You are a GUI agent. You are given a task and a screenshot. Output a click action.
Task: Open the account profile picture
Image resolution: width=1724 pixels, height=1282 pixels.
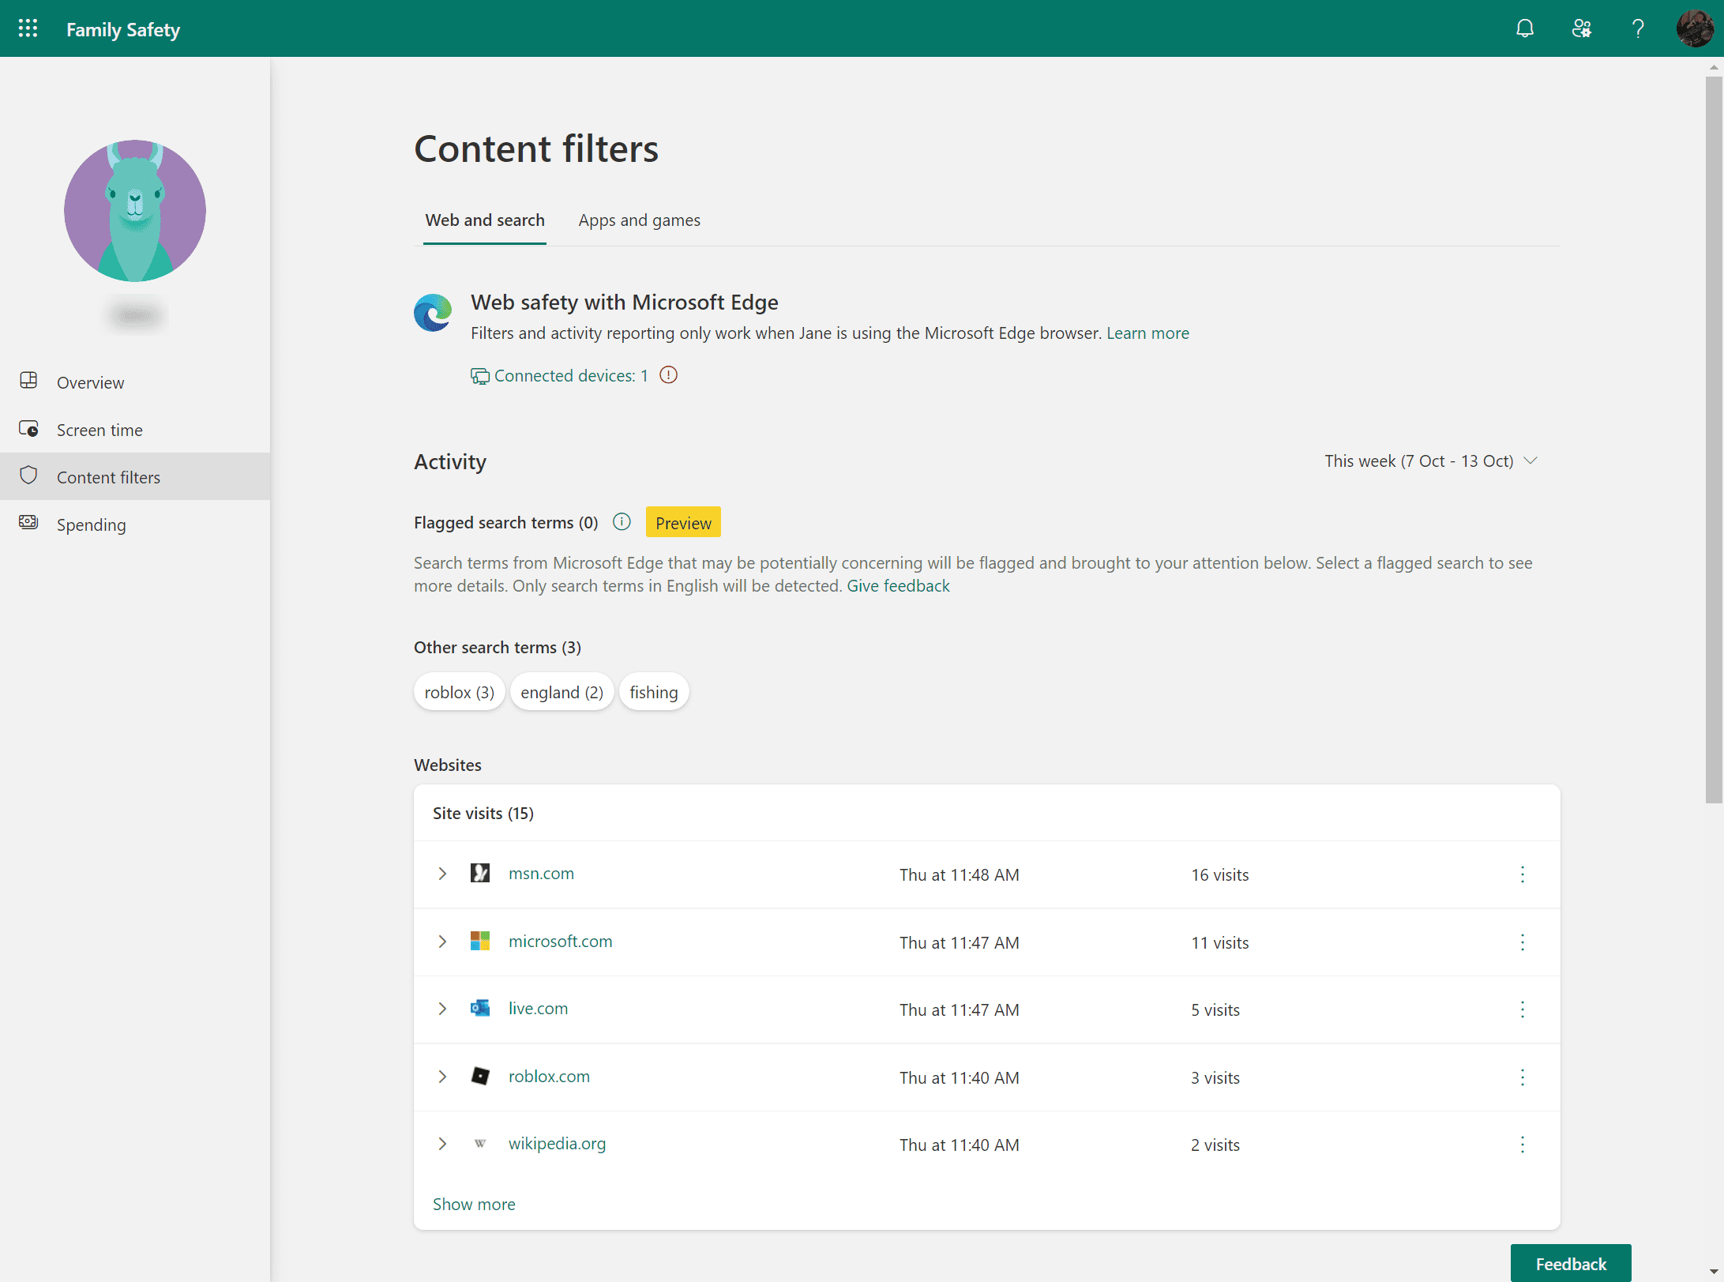click(x=1694, y=28)
